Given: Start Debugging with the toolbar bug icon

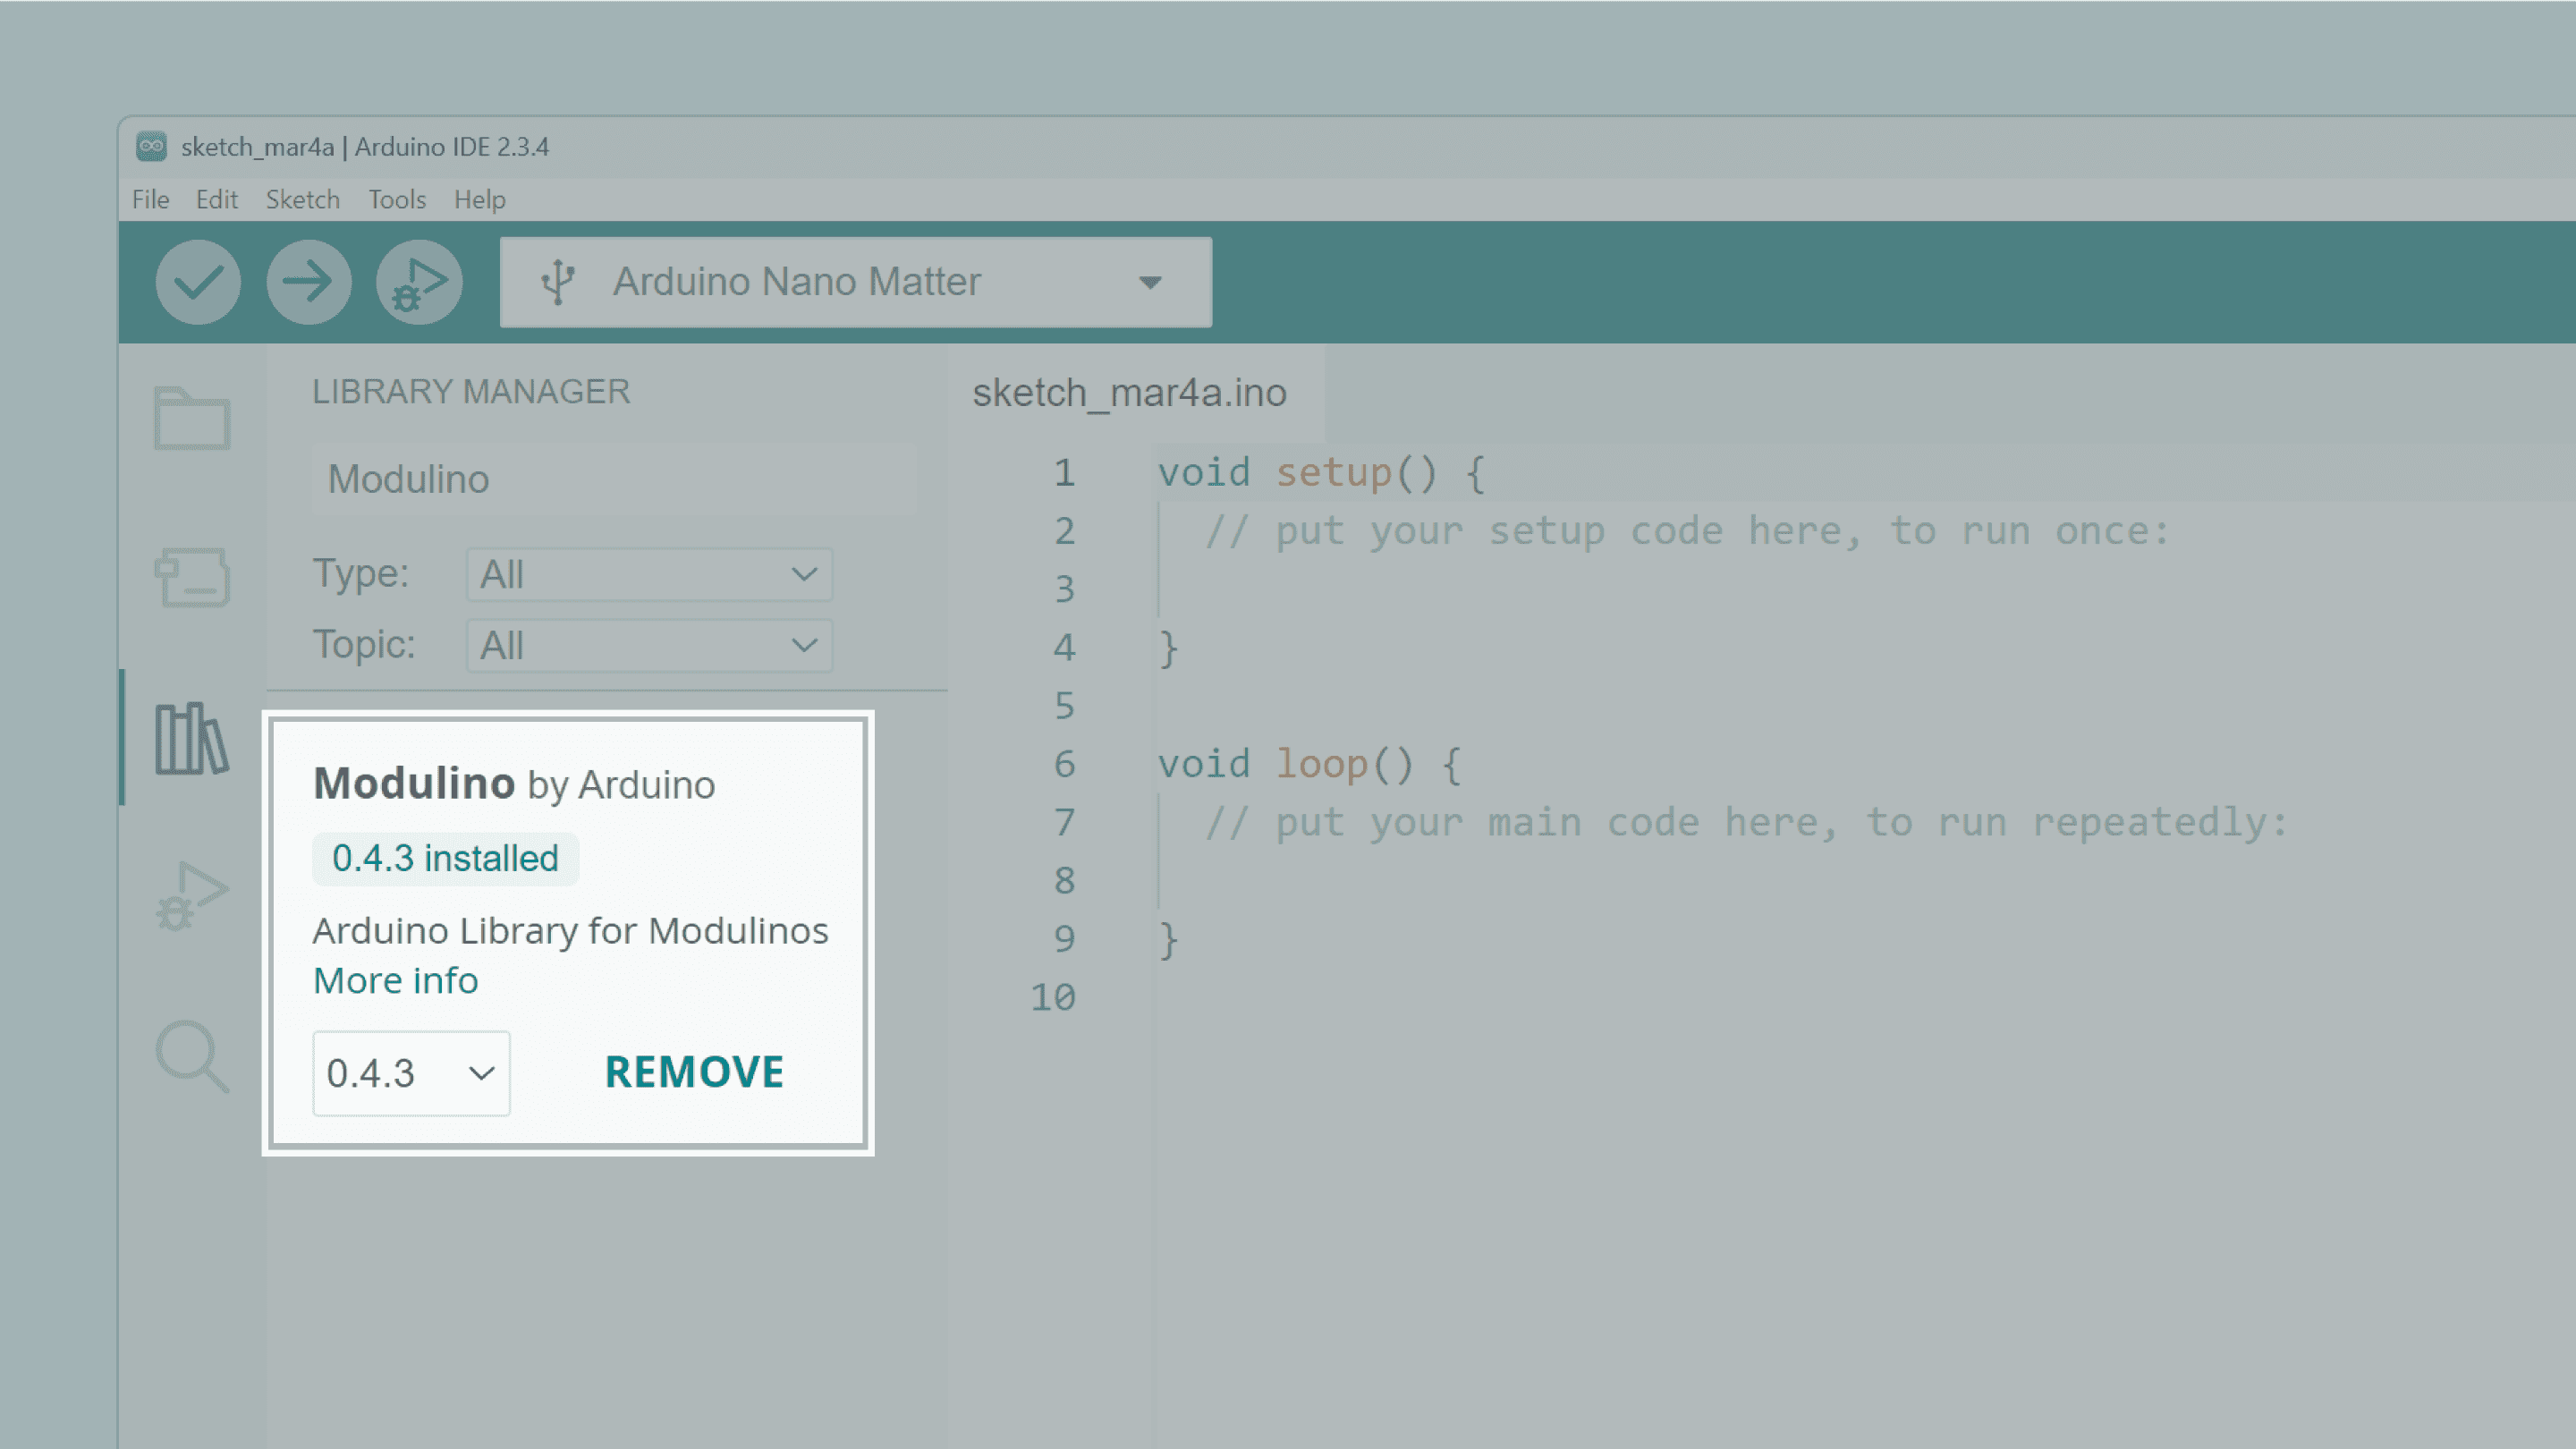Looking at the screenshot, I should [x=419, y=282].
